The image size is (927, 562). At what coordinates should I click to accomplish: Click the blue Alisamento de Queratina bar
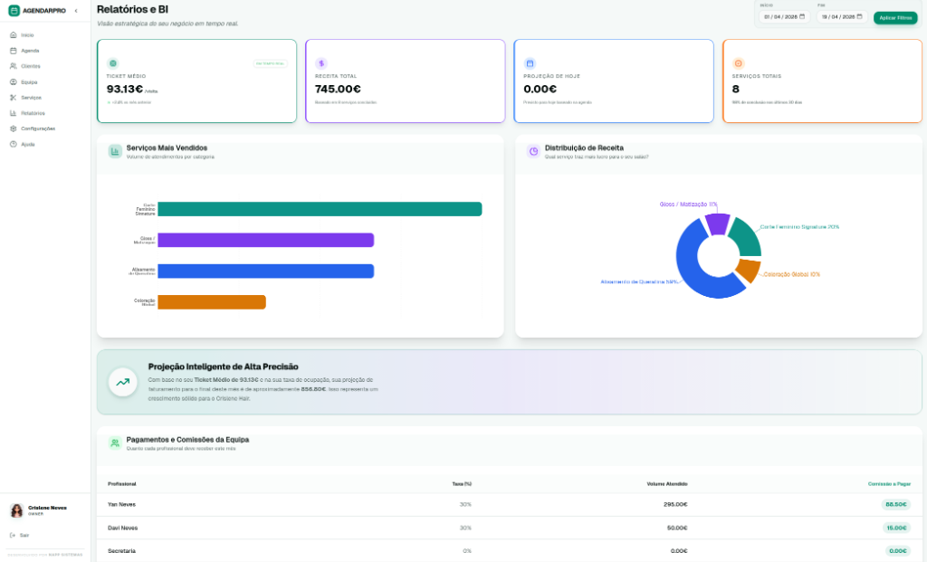click(266, 271)
